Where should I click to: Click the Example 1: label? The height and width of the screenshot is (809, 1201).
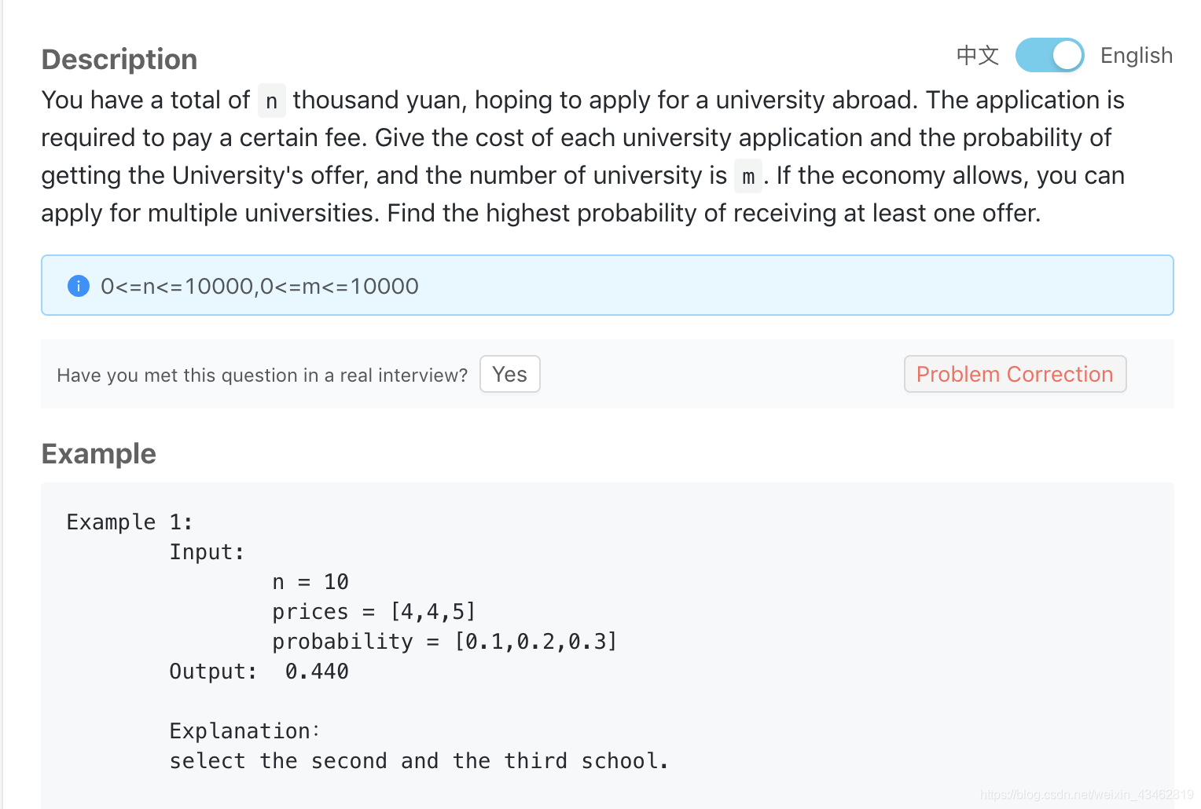[x=130, y=522]
